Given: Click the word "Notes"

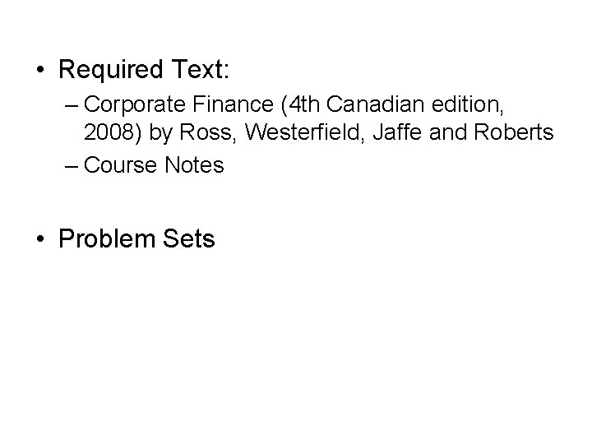Looking at the screenshot, I should [x=194, y=164].
